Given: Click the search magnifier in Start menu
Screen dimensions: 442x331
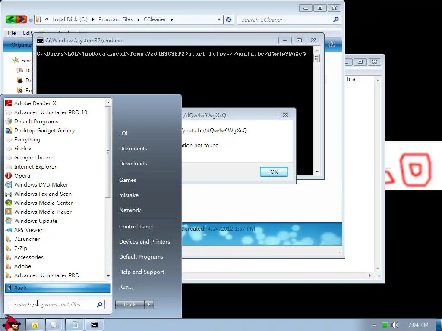Looking at the screenshot, I should point(100,305).
